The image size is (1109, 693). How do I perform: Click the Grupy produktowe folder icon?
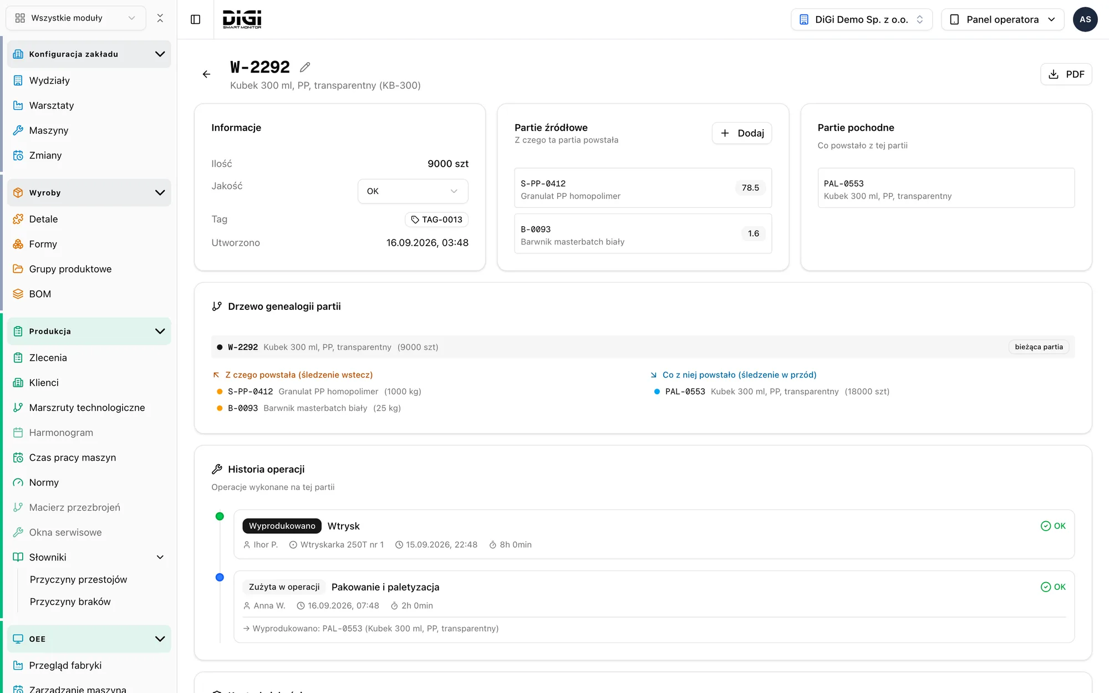(18, 269)
